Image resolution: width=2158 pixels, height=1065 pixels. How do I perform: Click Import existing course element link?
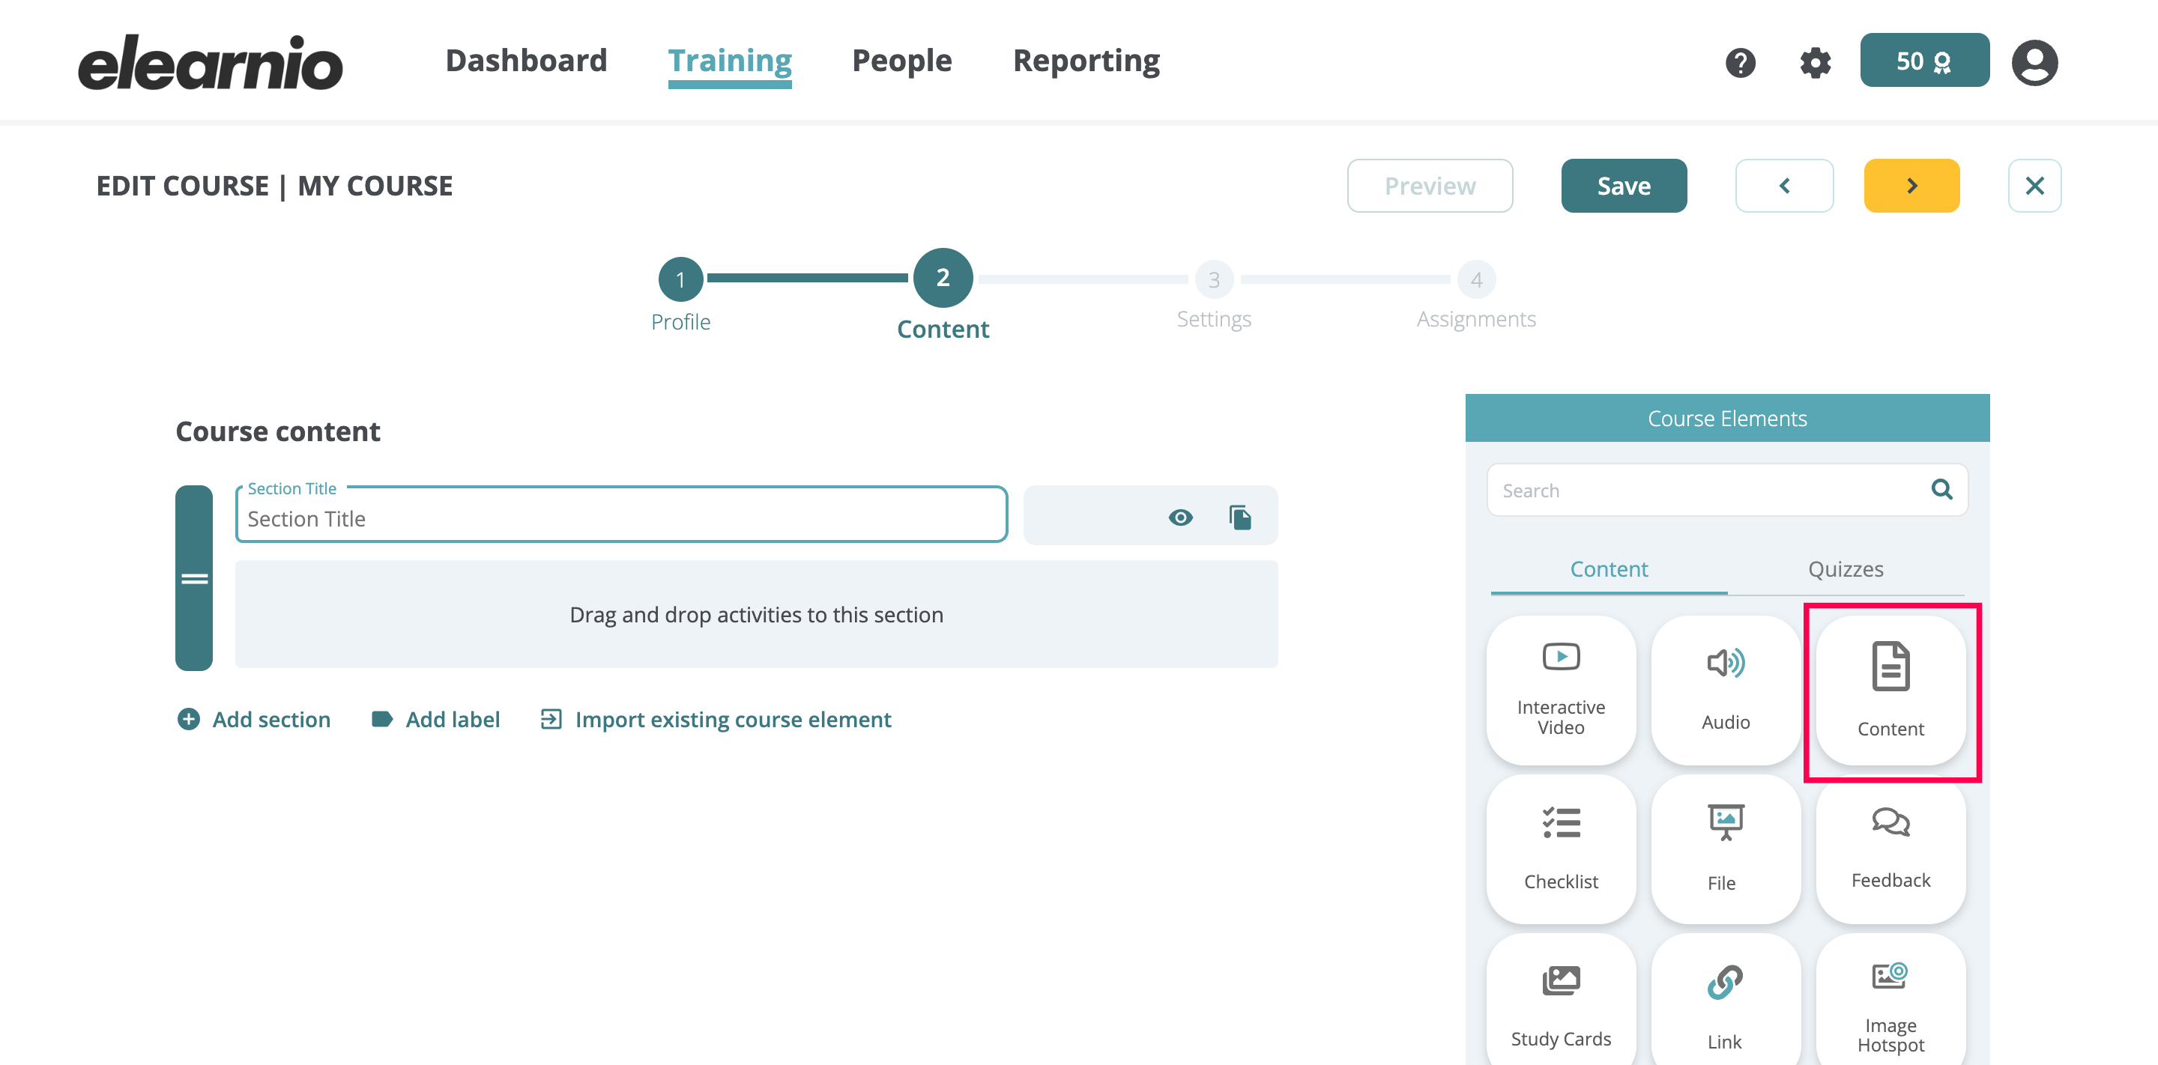click(716, 719)
